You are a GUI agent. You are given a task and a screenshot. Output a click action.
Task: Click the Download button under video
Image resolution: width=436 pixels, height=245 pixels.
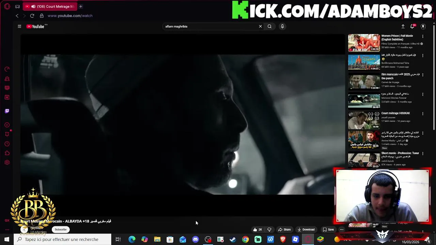point(306,230)
